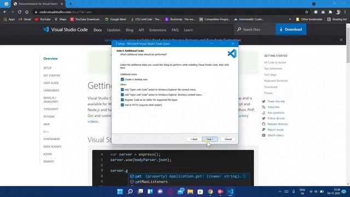This screenshot has width=350, height=197.
Task: Toggle the Add to PATH checkbox
Action: [122, 105]
